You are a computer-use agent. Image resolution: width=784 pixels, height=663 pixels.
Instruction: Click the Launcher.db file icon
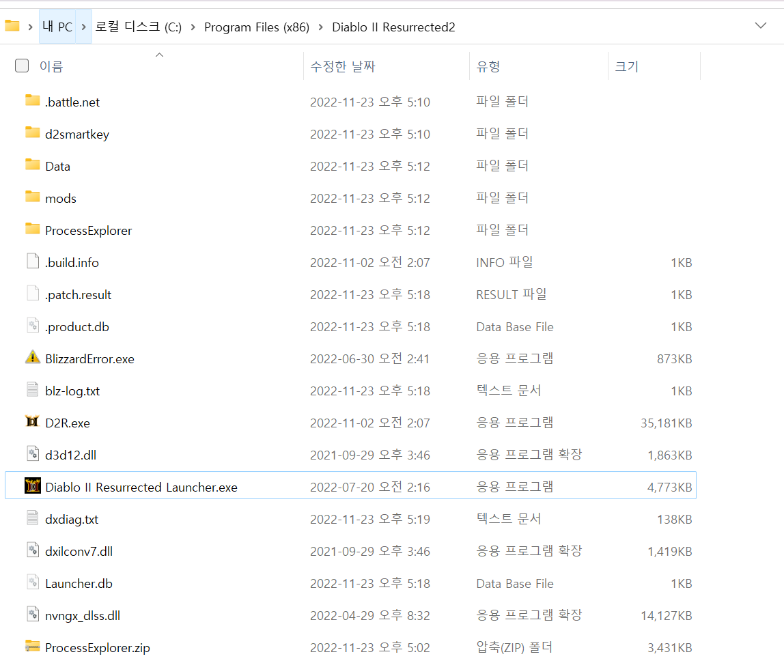point(33,582)
